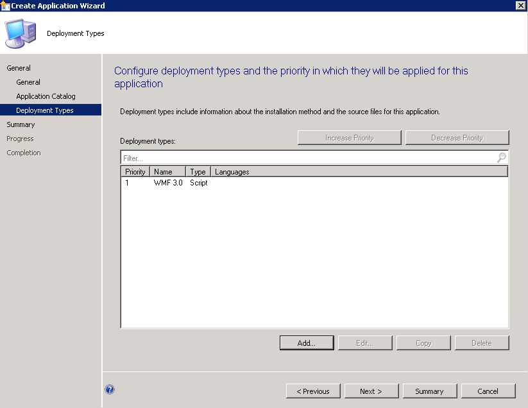Click the Decrease Priority button

pyautogui.click(x=457, y=138)
